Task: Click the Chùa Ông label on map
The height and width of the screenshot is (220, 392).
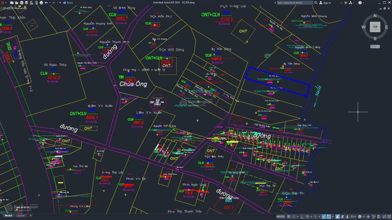Action: pyautogui.click(x=133, y=84)
